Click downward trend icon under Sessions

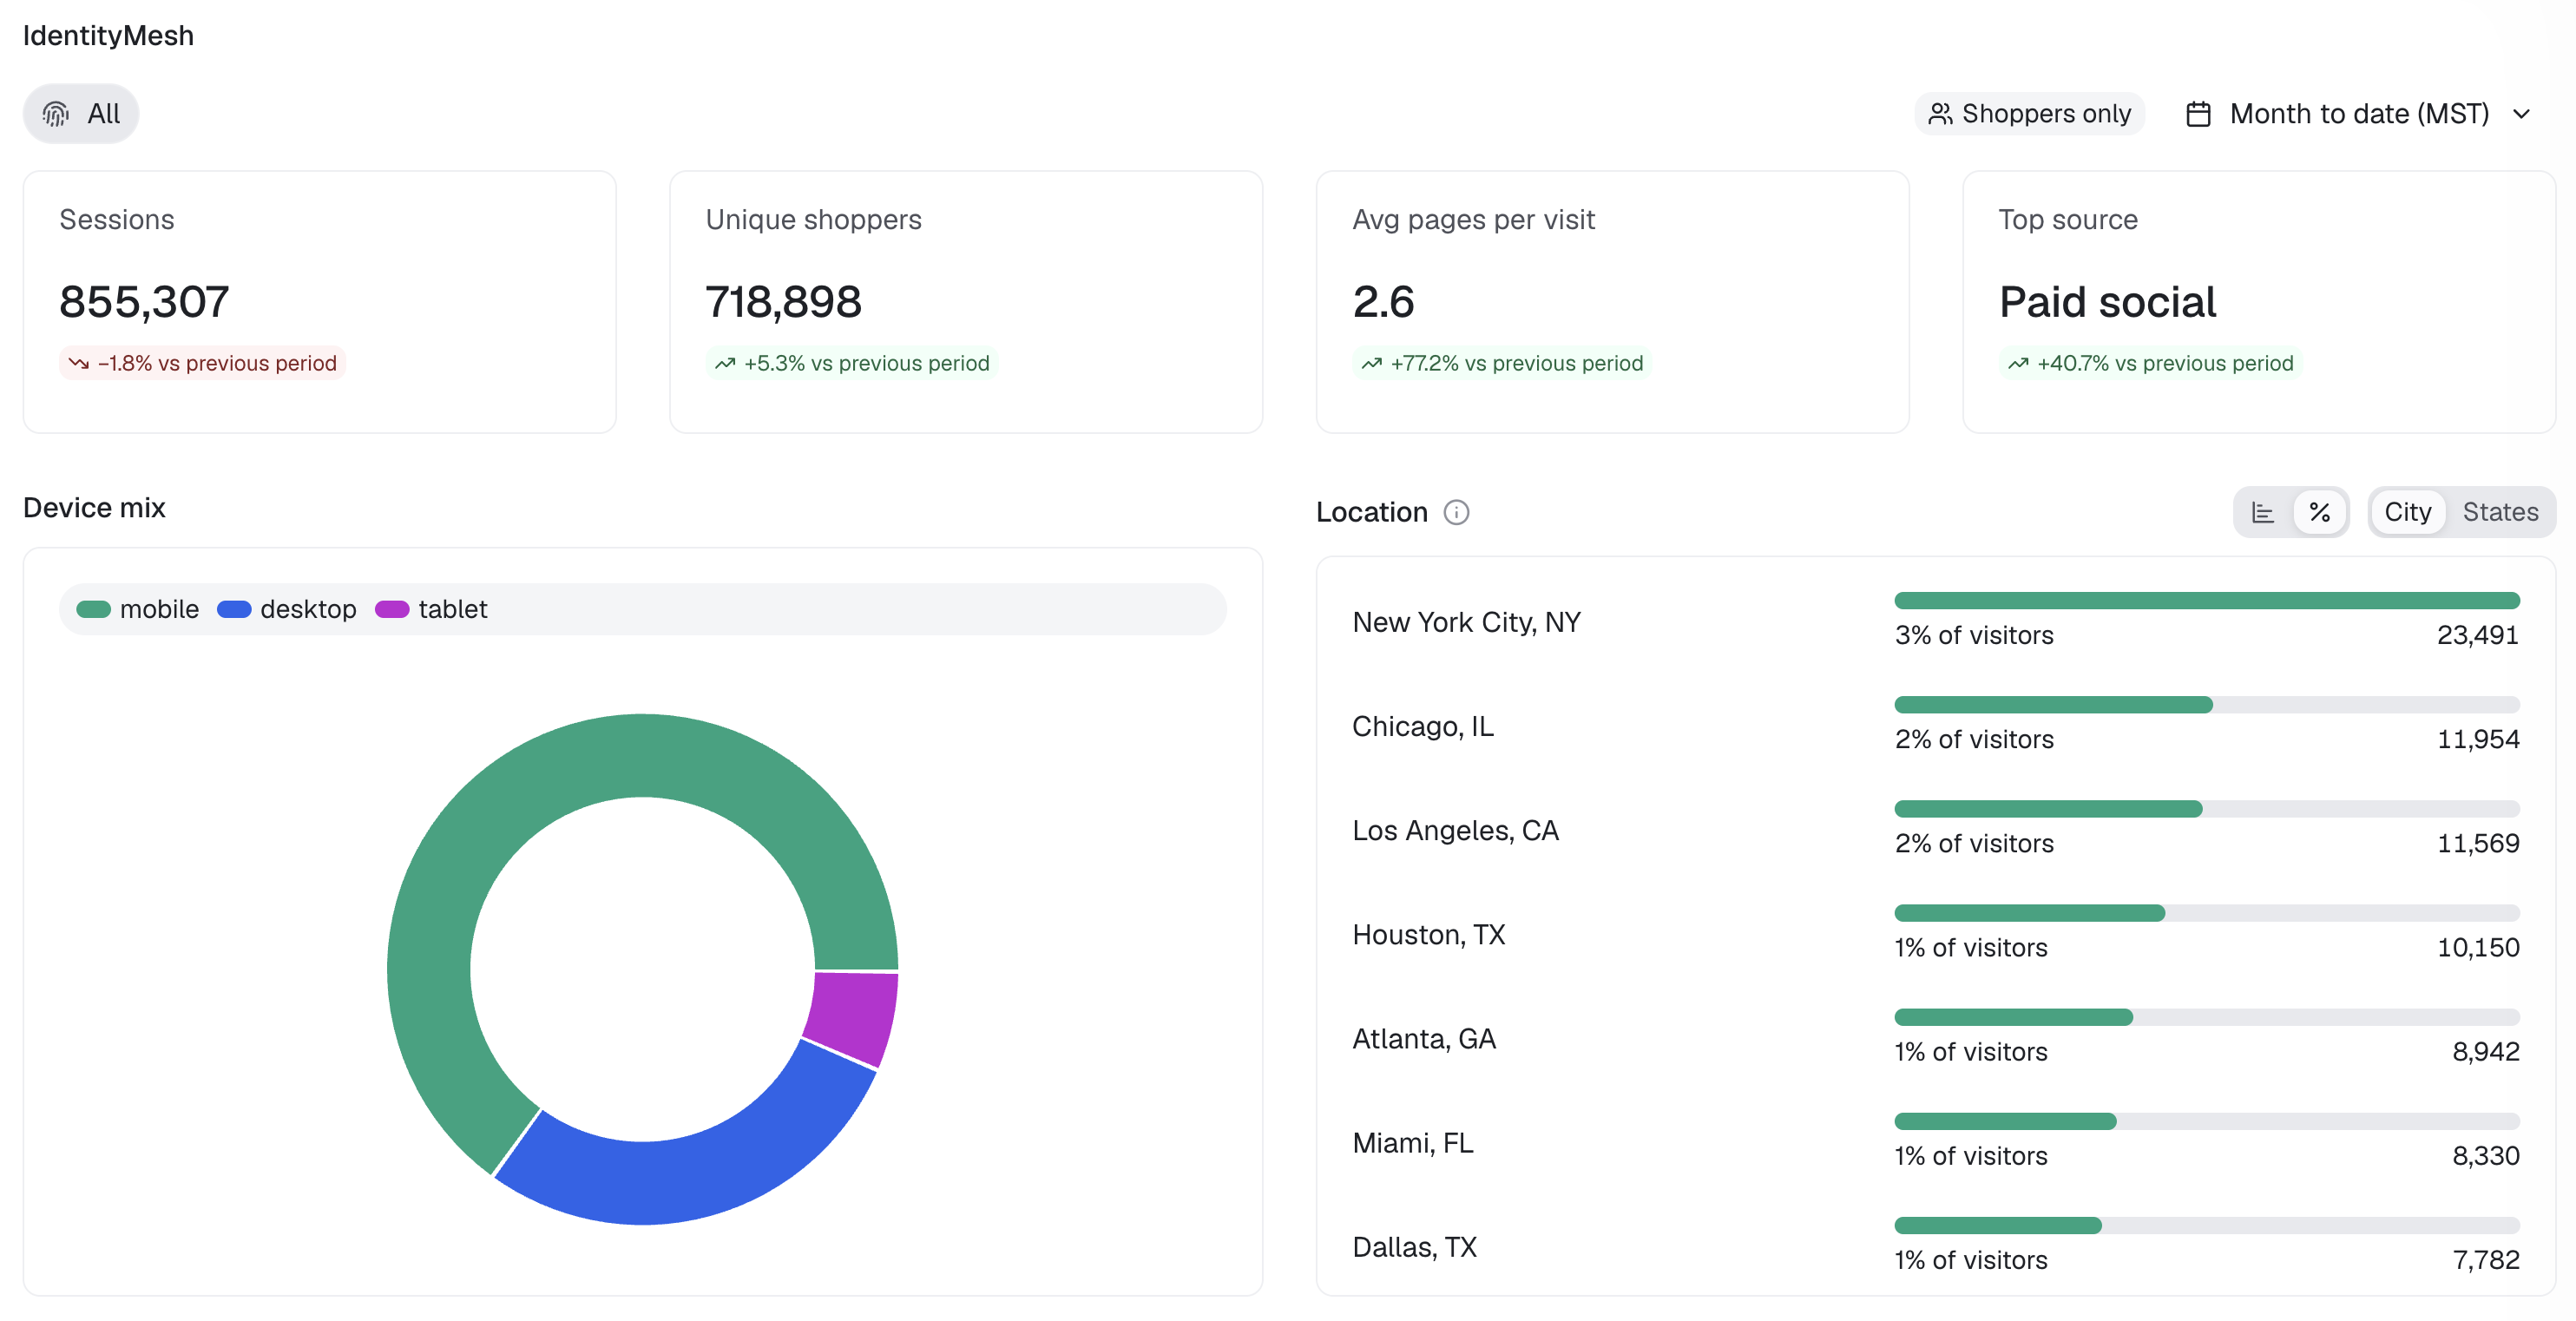point(79,363)
